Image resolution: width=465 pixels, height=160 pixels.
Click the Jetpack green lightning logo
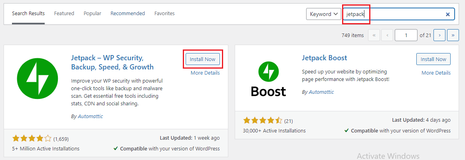38,79
